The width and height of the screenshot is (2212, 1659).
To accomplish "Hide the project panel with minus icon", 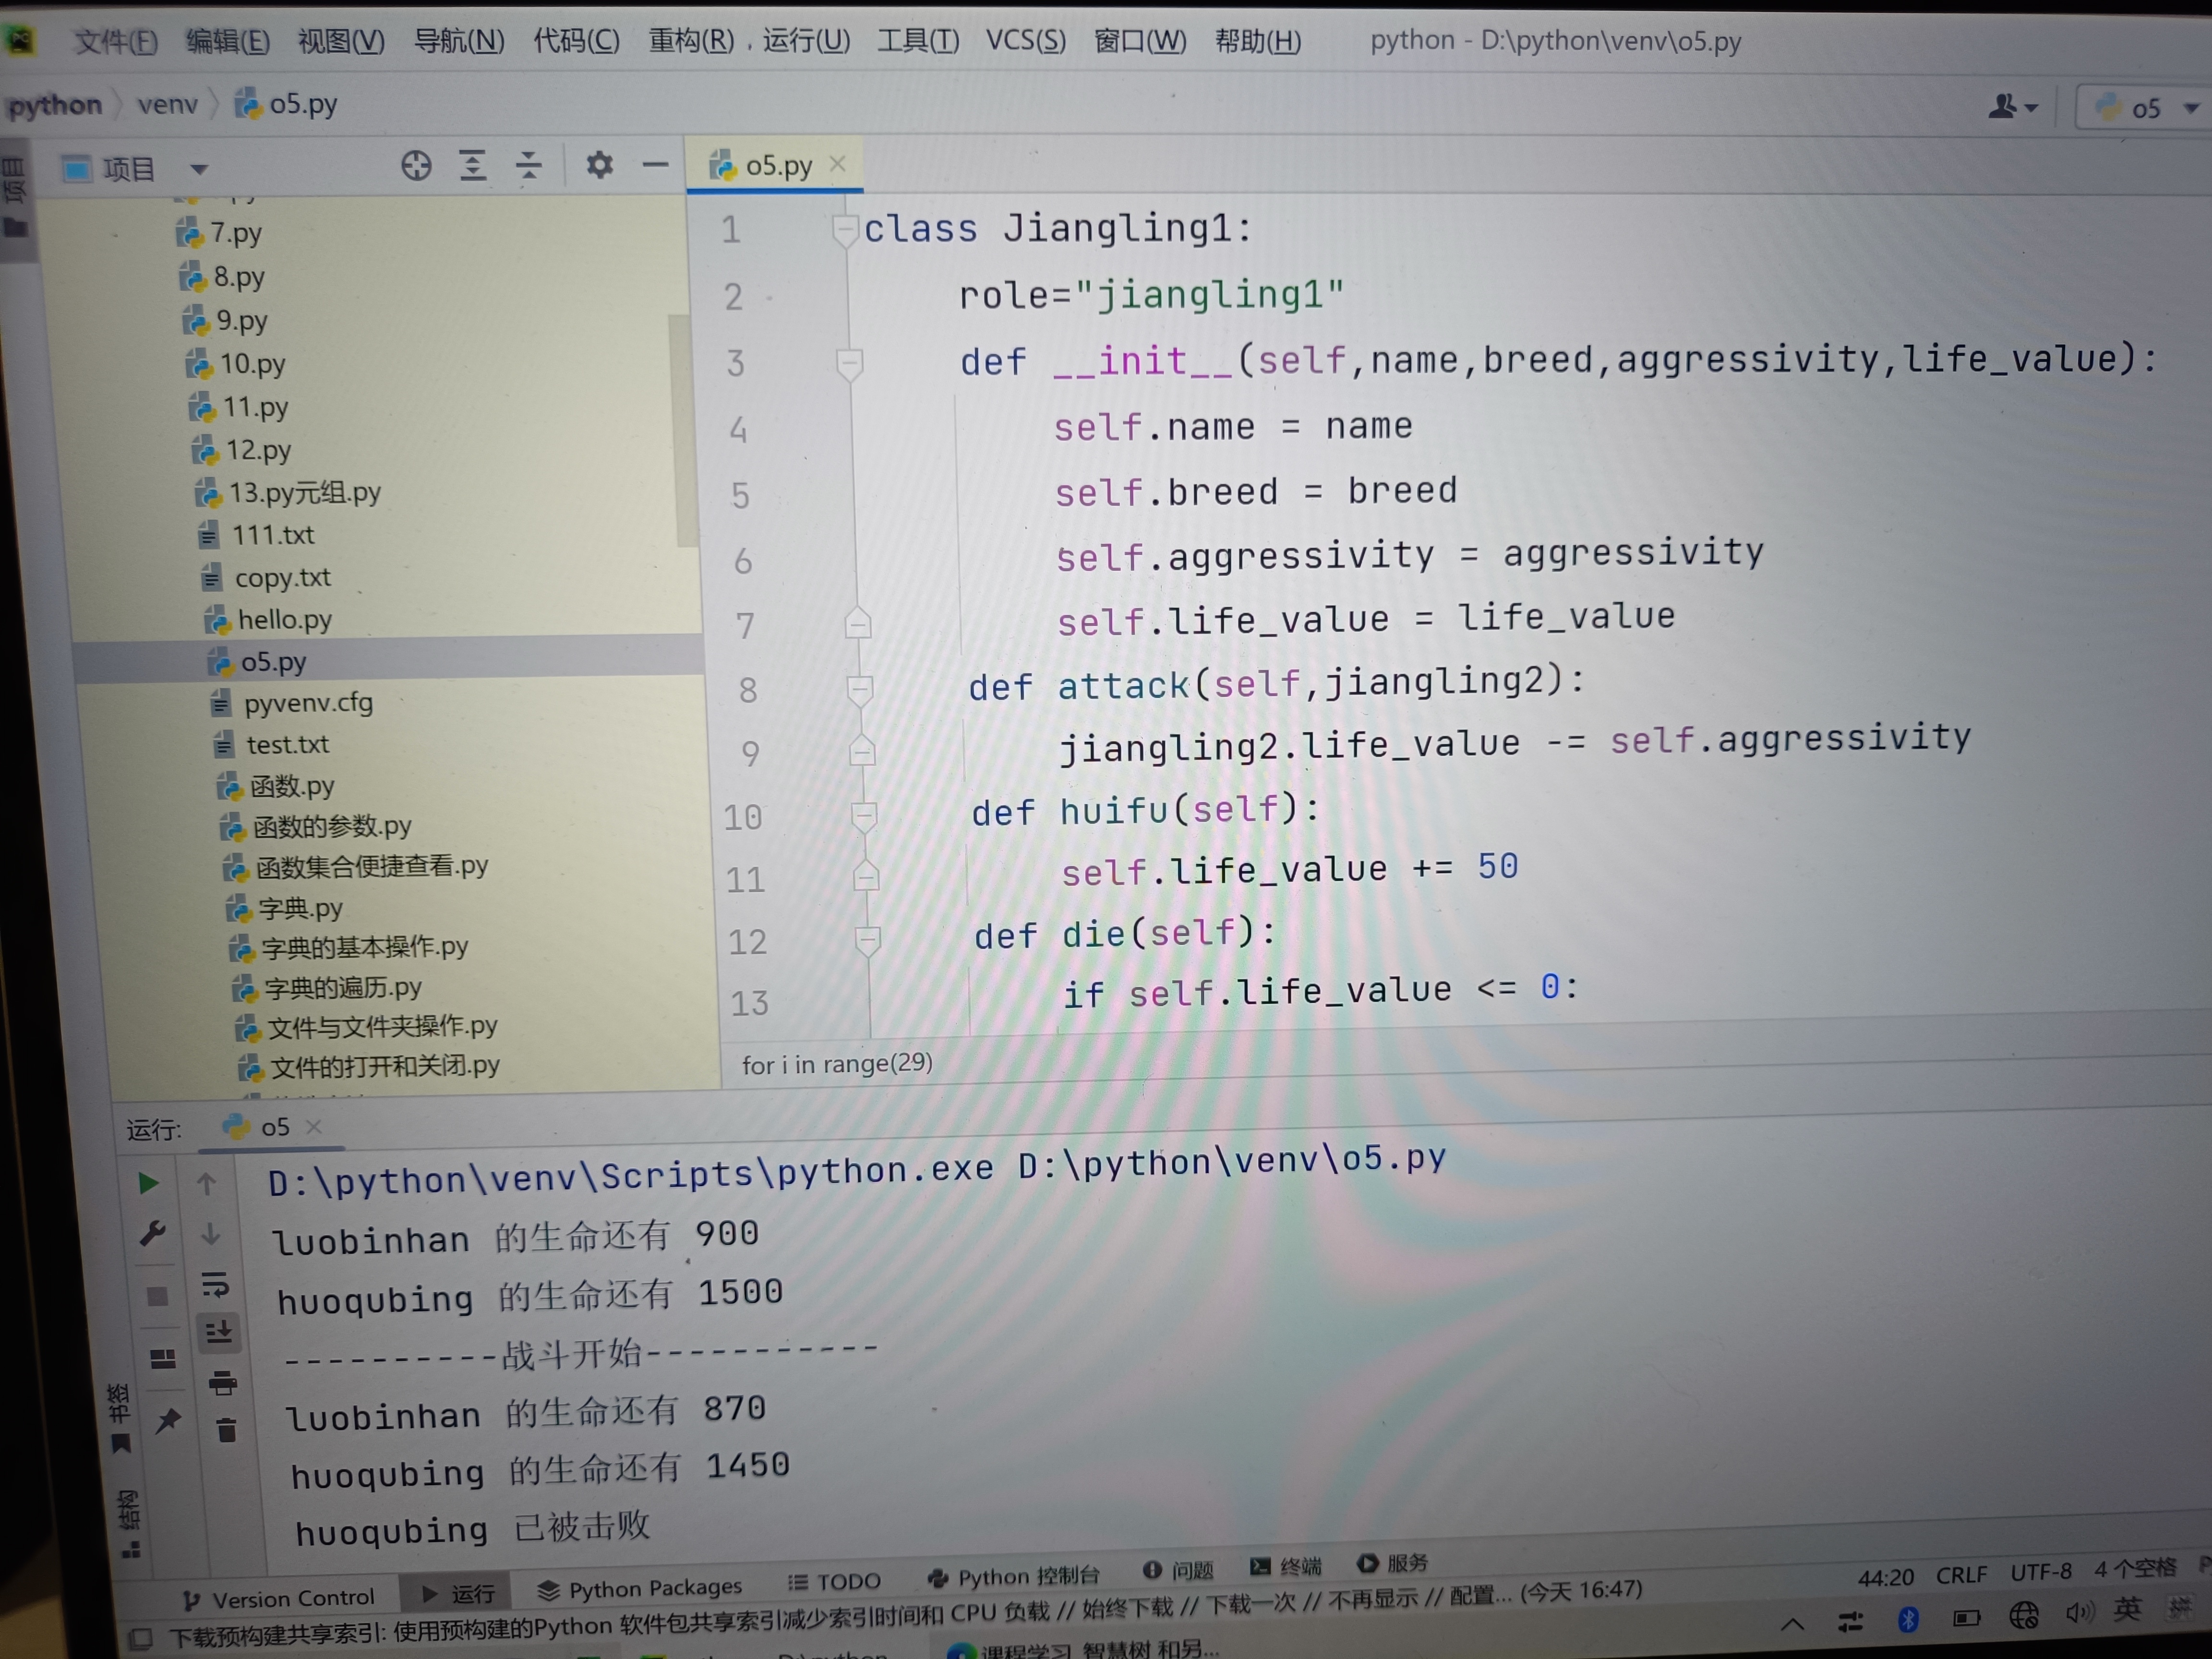I will pos(655,165).
